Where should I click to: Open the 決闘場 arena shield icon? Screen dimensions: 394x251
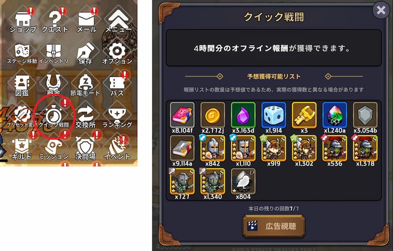(85, 149)
